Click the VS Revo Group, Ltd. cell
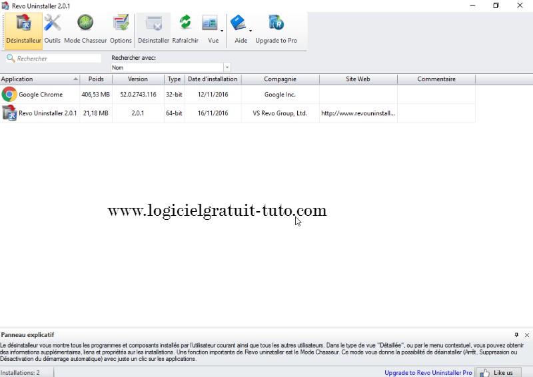Image resolution: width=533 pixels, height=377 pixels. pos(280,113)
